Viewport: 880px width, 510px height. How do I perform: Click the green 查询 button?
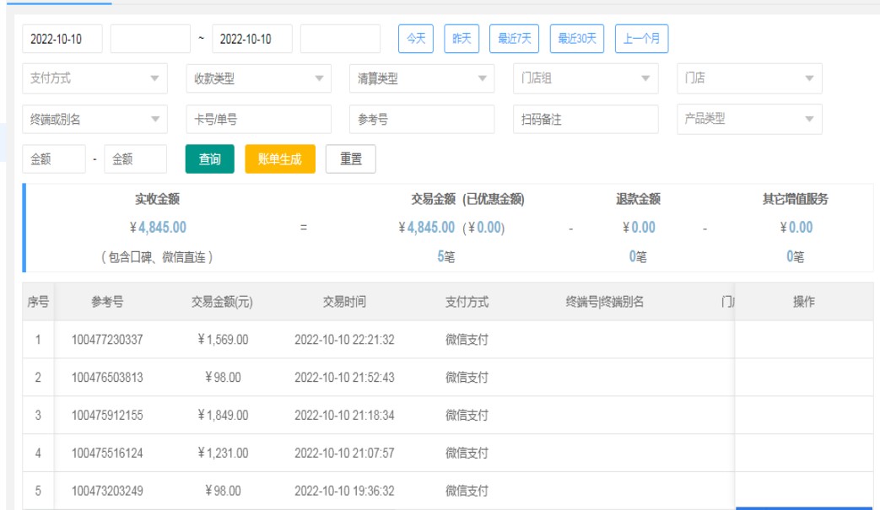tap(210, 159)
